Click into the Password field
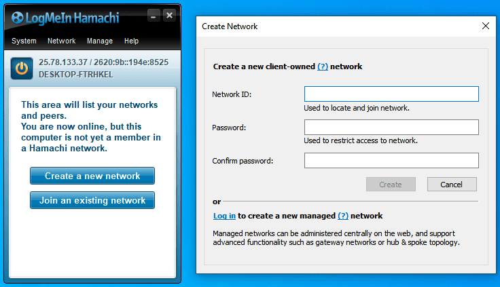500x287 pixels. [x=391, y=127]
